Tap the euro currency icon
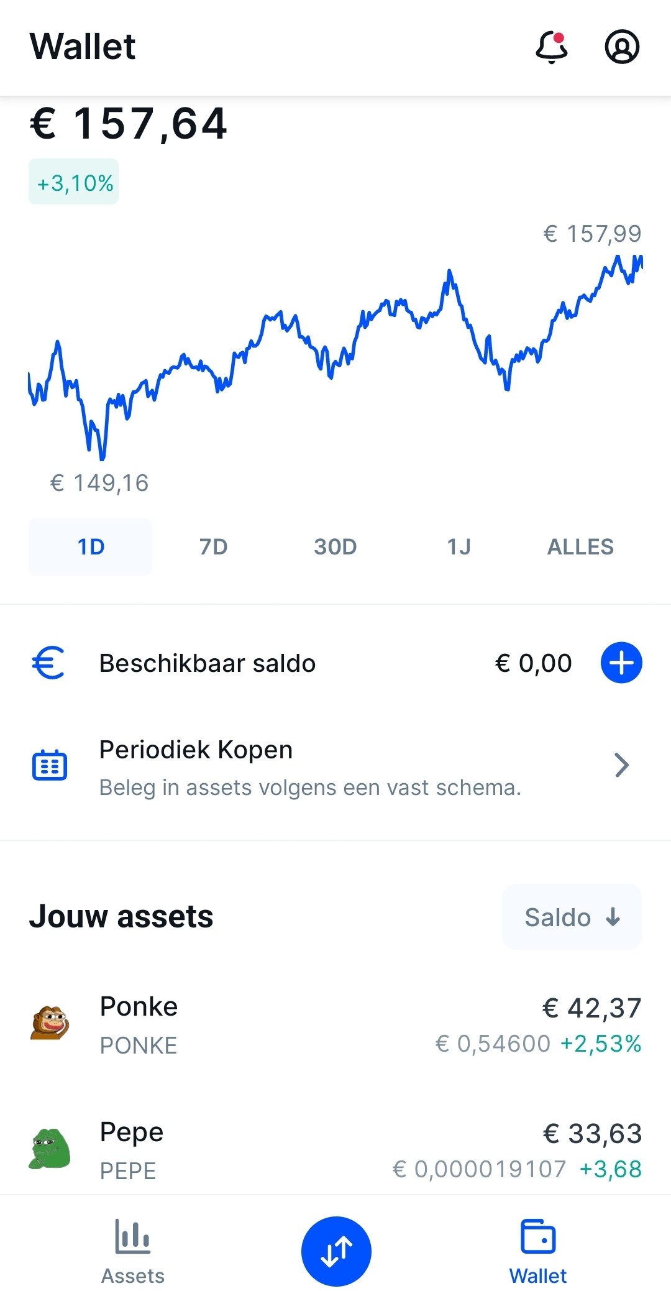 click(48, 663)
